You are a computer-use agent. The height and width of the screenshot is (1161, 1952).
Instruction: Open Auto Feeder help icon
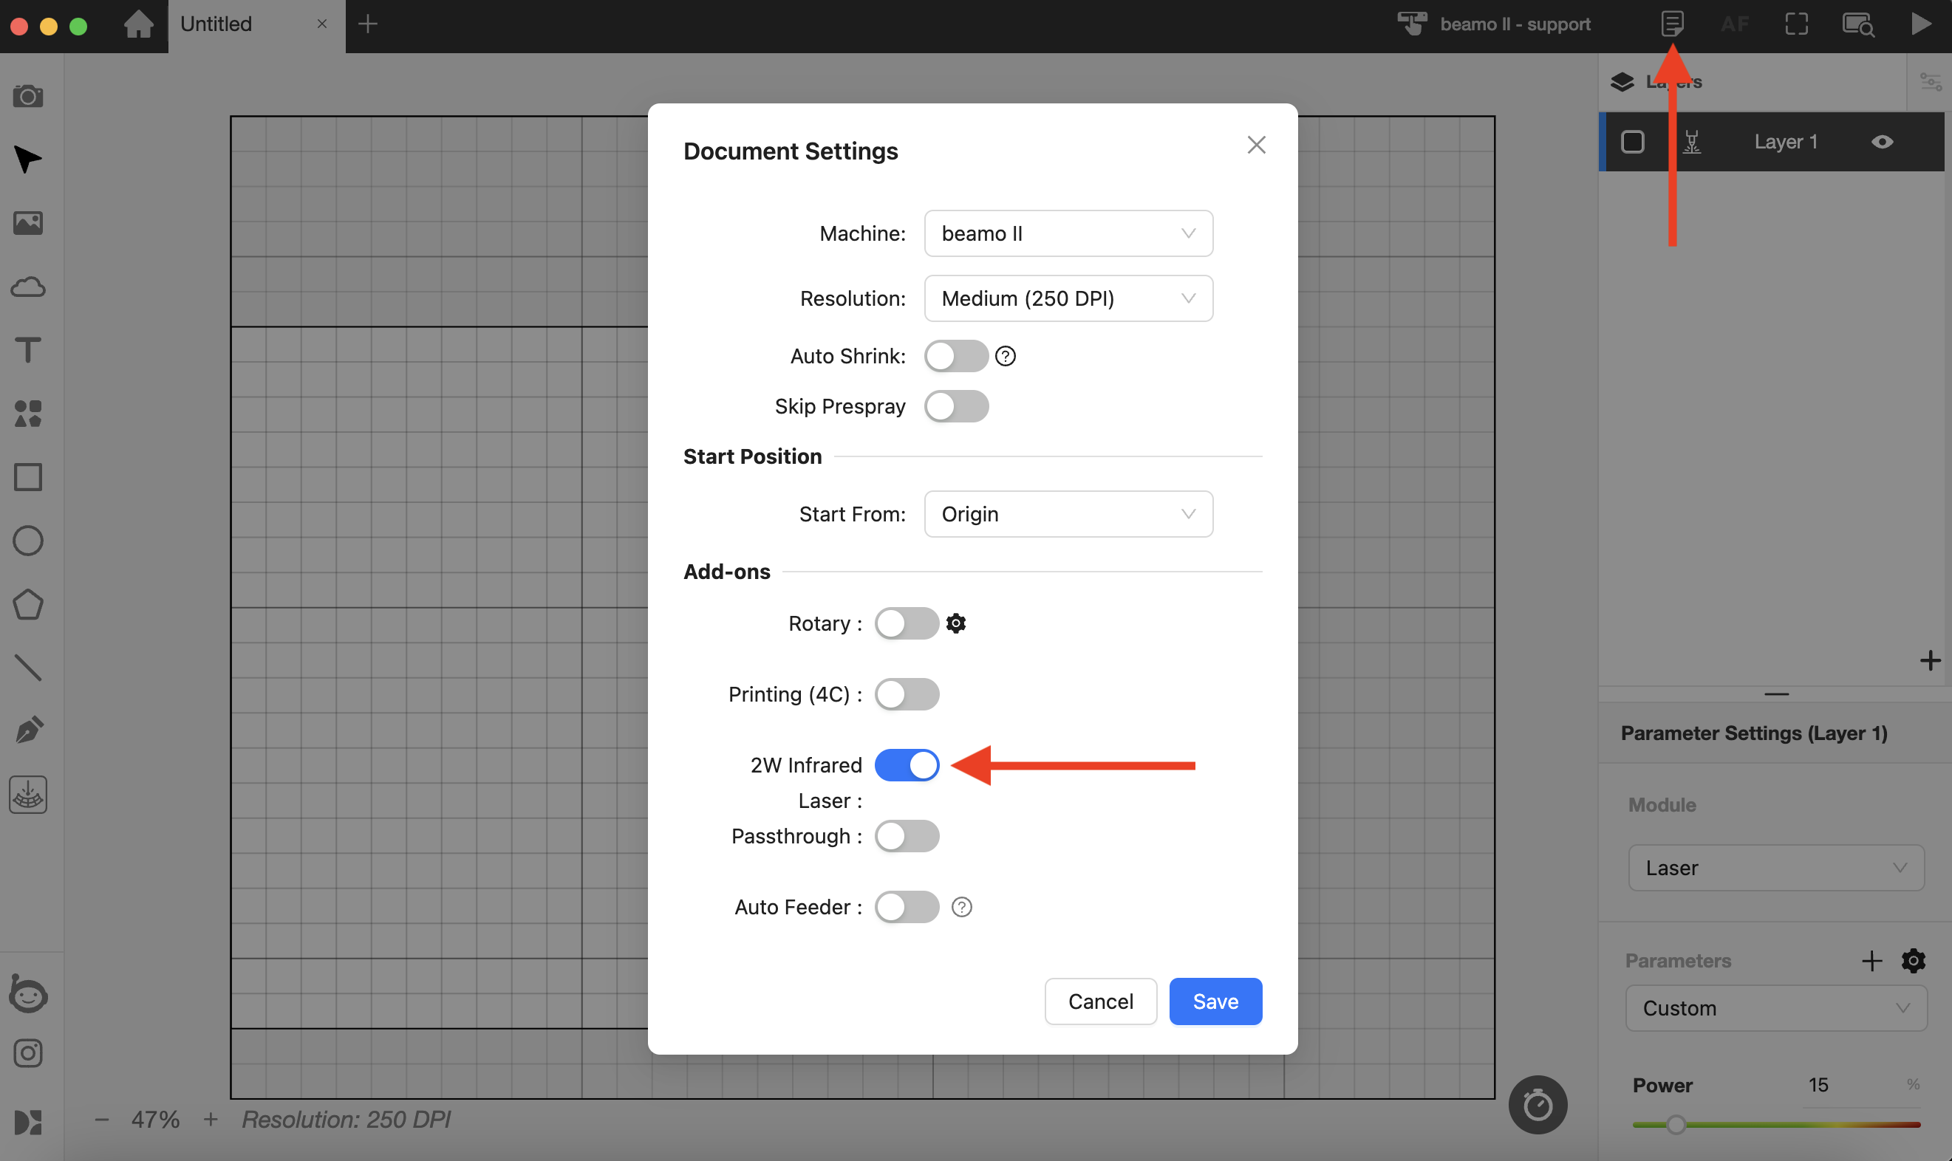(x=961, y=907)
